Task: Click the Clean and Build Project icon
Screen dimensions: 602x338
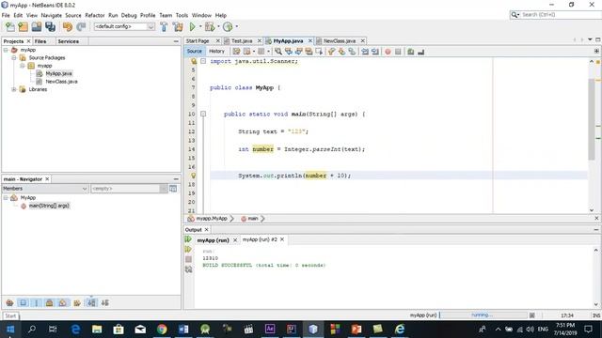Action: pyautogui.click(x=178, y=26)
